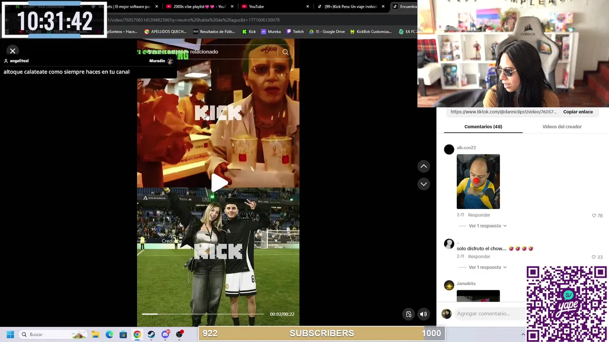Go to the previous video arrow
The image size is (609, 342).
tap(423, 166)
